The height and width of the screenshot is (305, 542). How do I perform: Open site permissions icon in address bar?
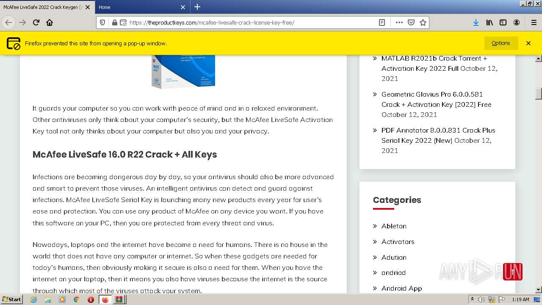coord(123,22)
